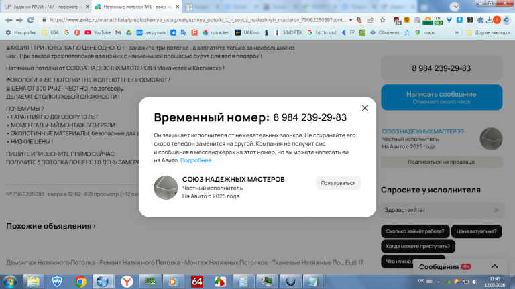Click the 'Написать сообщение' button
Screen dimensions: 515x289
click(441, 97)
